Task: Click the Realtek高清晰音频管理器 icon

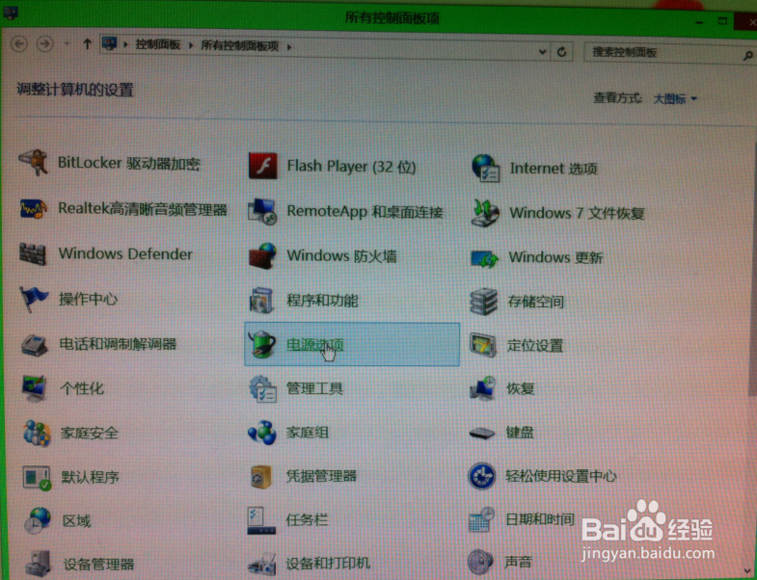Action: pos(33,208)
